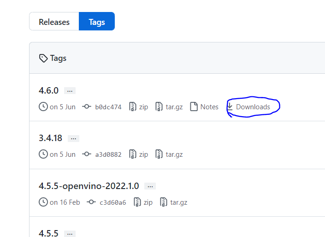Download the zip for tag 3.4.18
This screenshot has height=237, width=325.
point(143,154)
